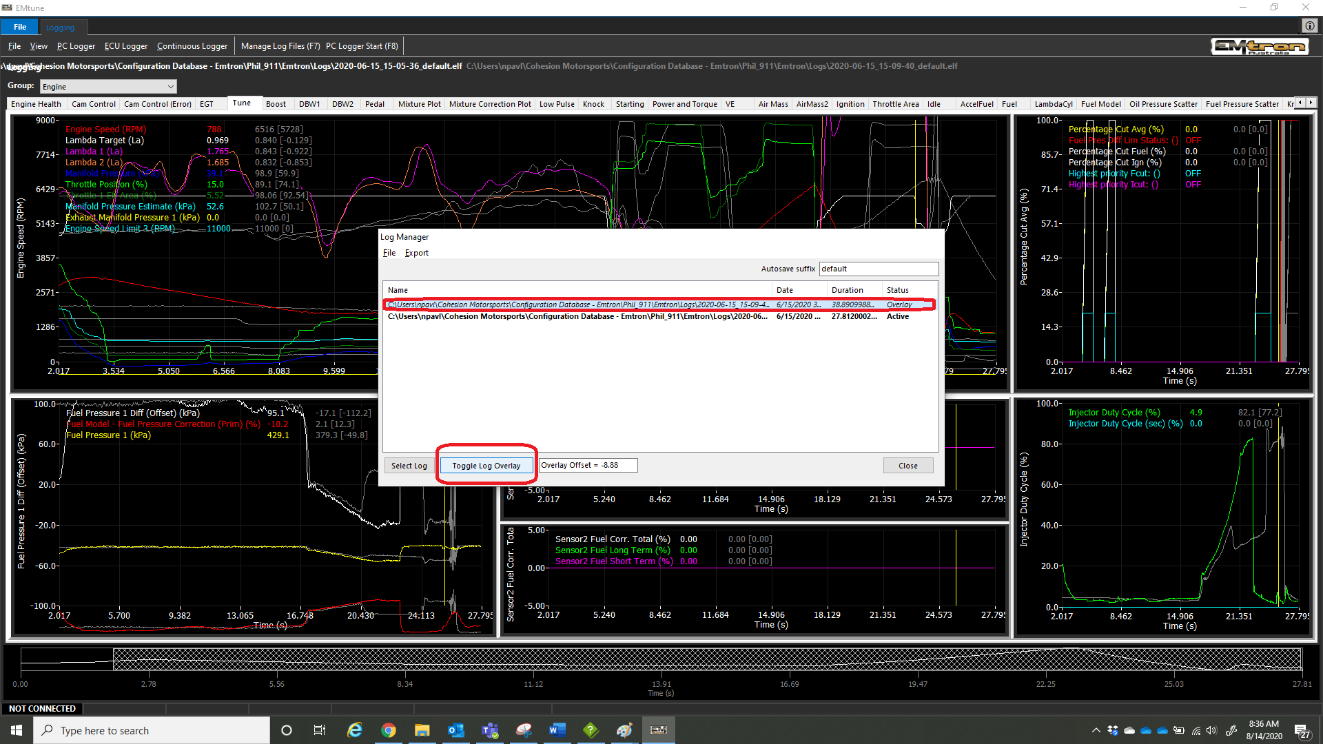Open Snipping tool icon in taskbar
The width and height of the screenshot is (1323, 744).
point(523,730)
